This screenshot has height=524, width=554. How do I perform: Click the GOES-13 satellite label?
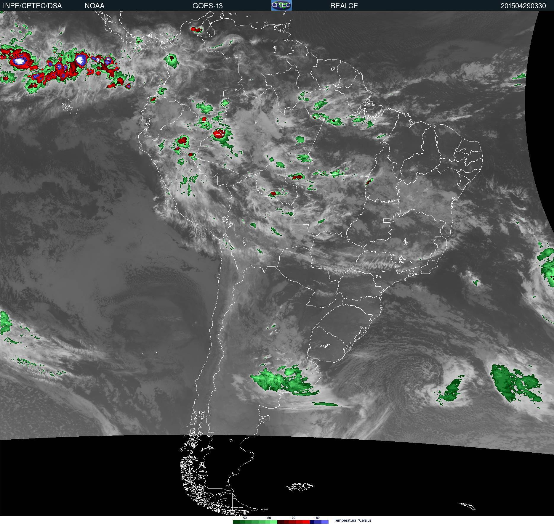tap(207, 6)
